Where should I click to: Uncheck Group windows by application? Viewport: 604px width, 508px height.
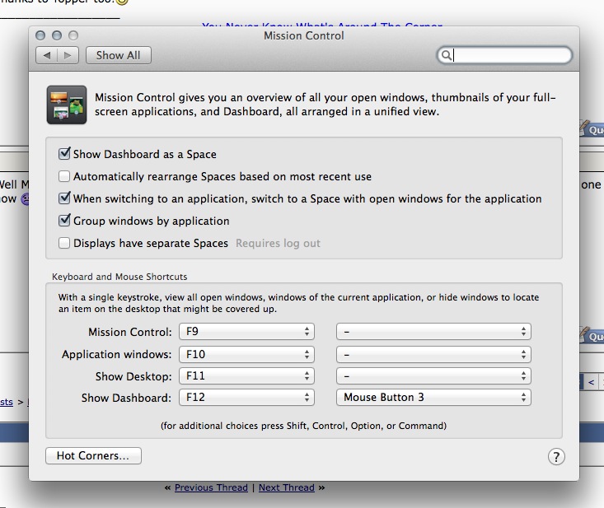pyautogui.click(x=64, y=221)
